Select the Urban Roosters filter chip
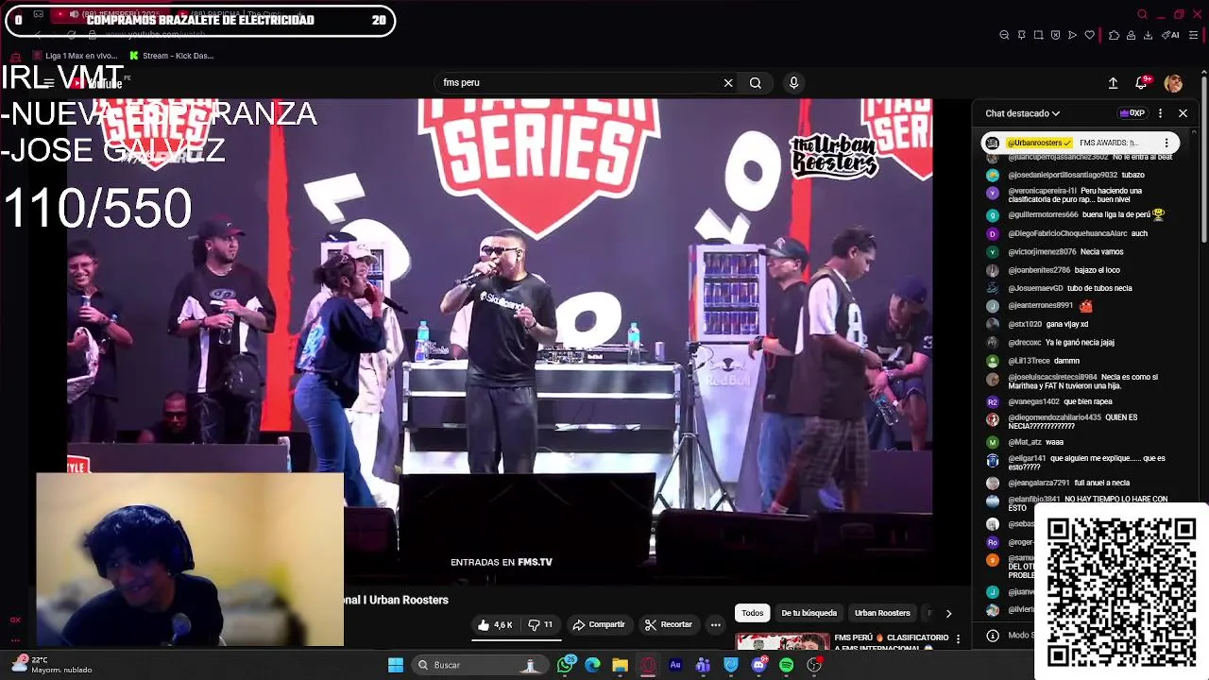This screenshot has height=680, width=1209. (882, 613)
